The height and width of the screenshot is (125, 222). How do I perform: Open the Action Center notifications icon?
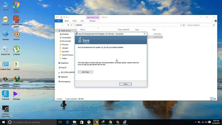tap(210, 122)
